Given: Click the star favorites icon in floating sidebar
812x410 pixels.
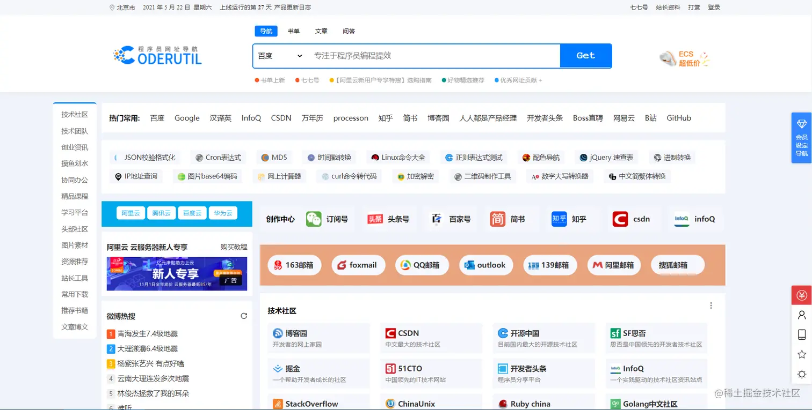Looking at the screenshot, I should tap(802, 354).
